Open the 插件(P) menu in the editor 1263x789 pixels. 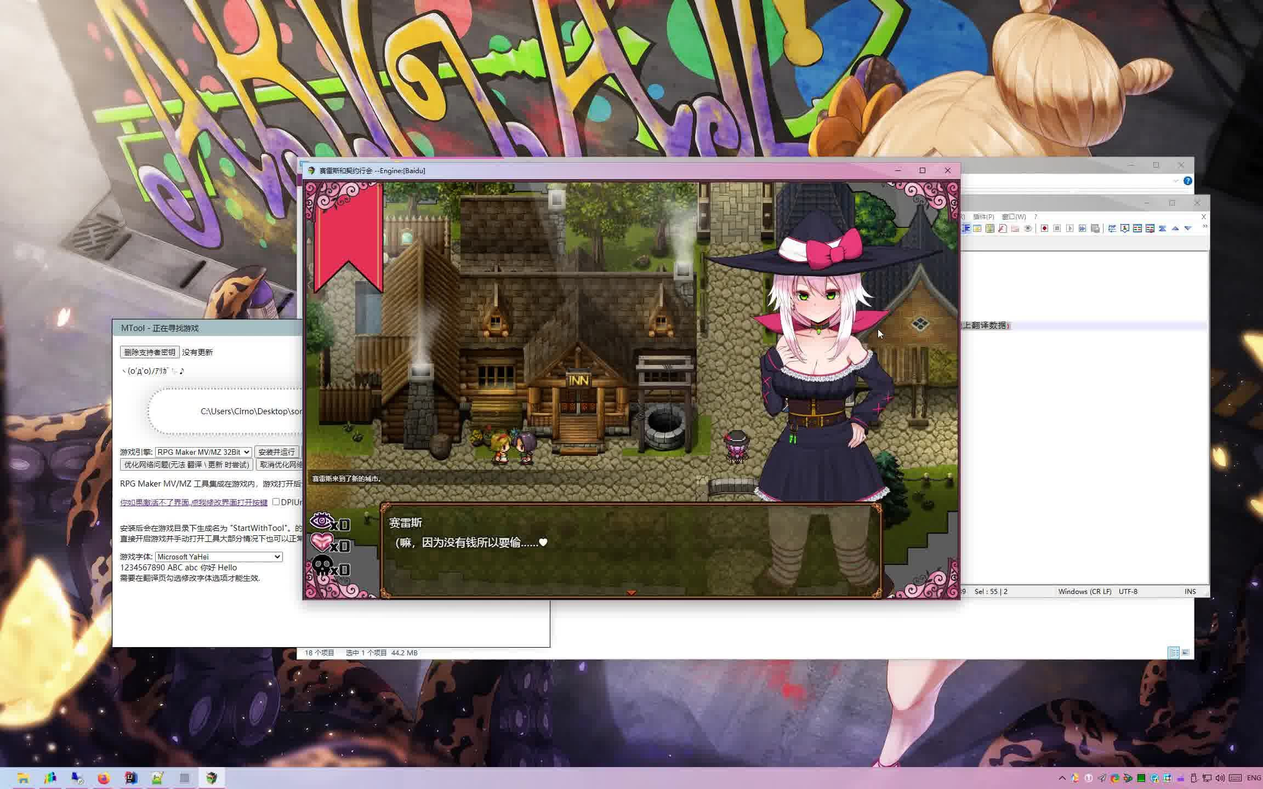[983, 216]
